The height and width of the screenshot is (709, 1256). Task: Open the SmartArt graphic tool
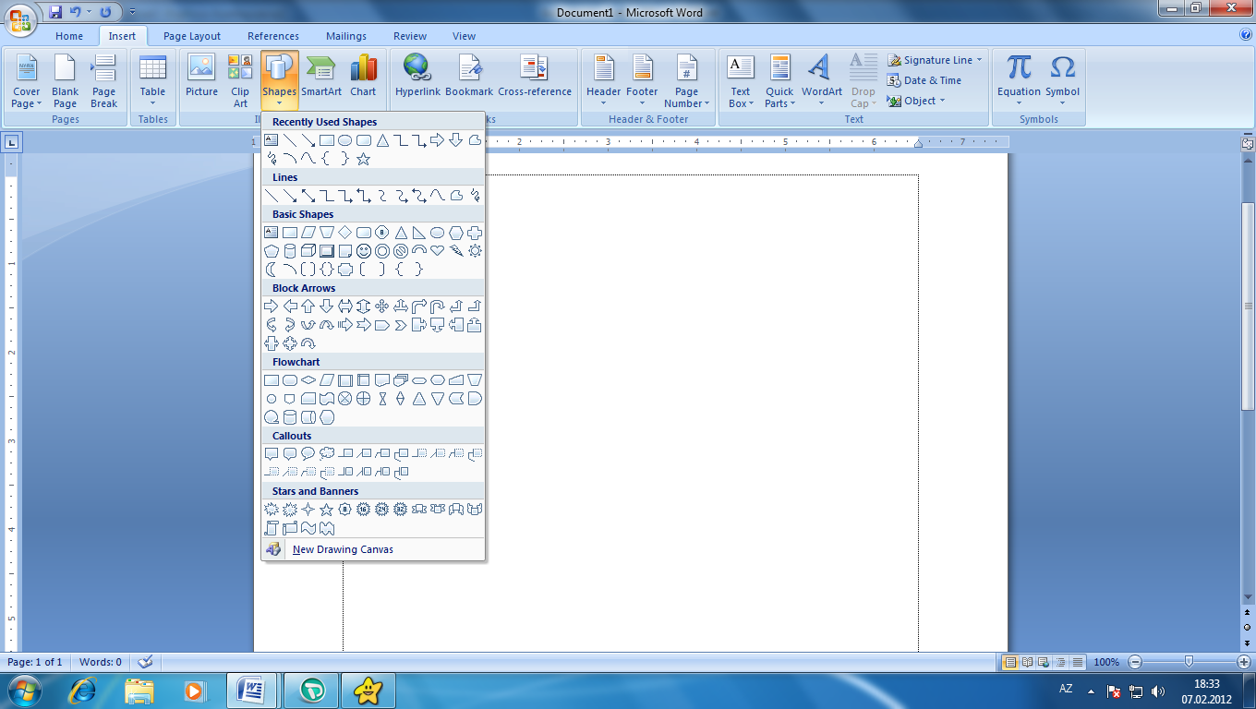click(x=321, y=78)
